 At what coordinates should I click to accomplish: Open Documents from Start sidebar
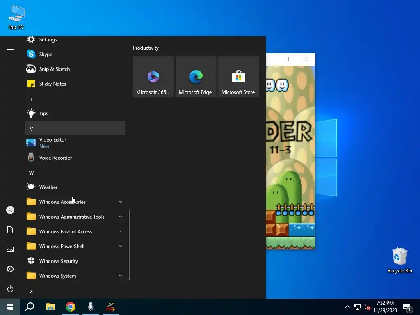coord(10,230)
